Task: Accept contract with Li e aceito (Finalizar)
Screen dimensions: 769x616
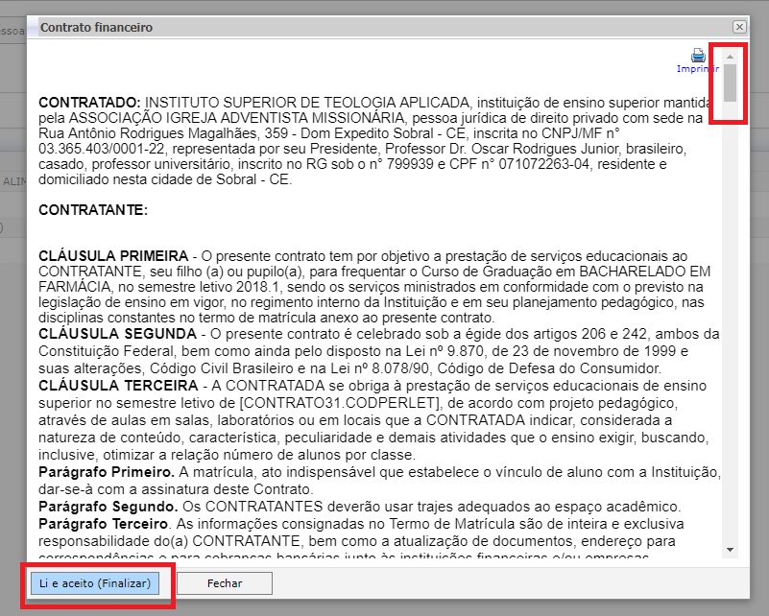Action: pyautogui.click(x=95, y=583)
